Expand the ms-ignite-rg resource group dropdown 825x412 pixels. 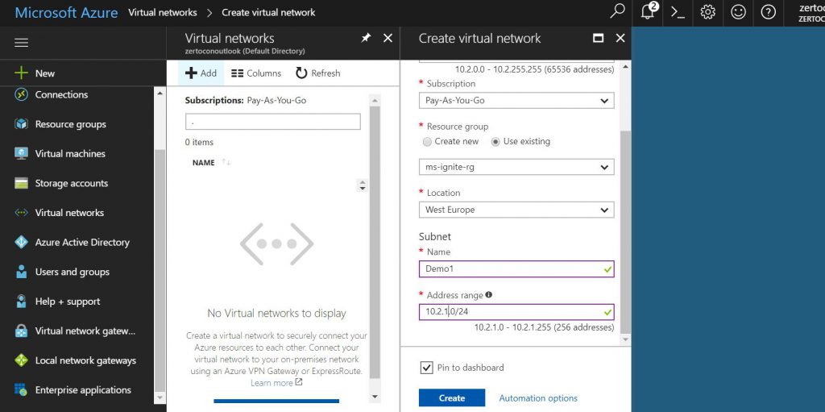(x=516, y=167)
